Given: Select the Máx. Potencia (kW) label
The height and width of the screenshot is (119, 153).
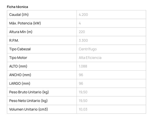Looking at the screenshot, I should coord(25,23).
